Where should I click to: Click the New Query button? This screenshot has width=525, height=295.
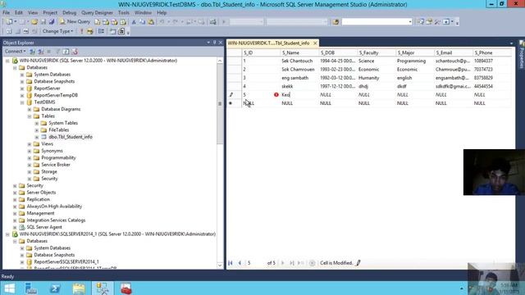(75, 21)
